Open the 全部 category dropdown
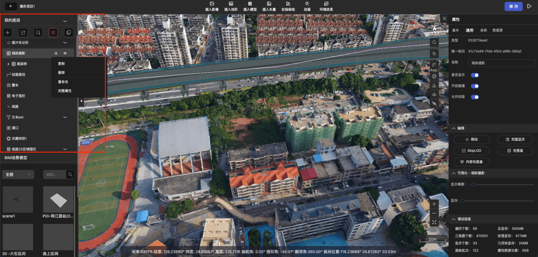Viewport: 538px width, 257px height. [x=18, y=174]
